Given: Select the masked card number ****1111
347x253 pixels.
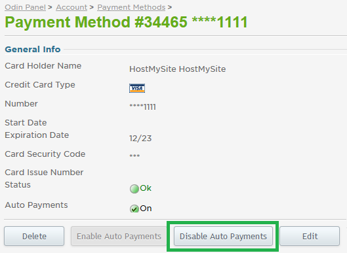Looking at the screenshot, I should [143, 107].
